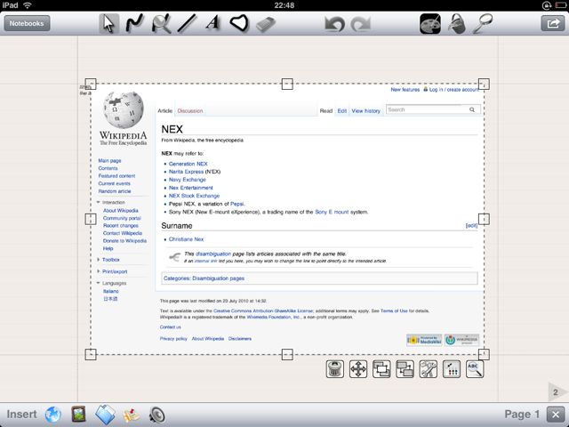
Task: Tap the Page 1 label
Action: click(522, 414)
